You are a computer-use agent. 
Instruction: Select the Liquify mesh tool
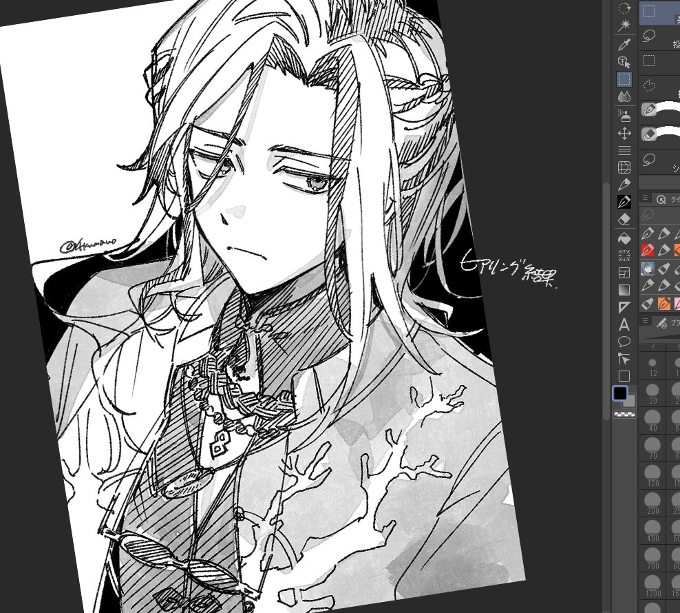(x=624, y=167)
